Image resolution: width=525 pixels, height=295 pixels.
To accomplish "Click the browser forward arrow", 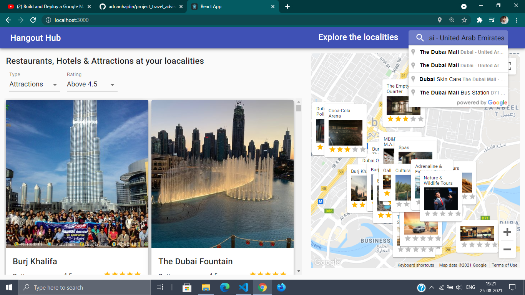I will tap(21, 20).
